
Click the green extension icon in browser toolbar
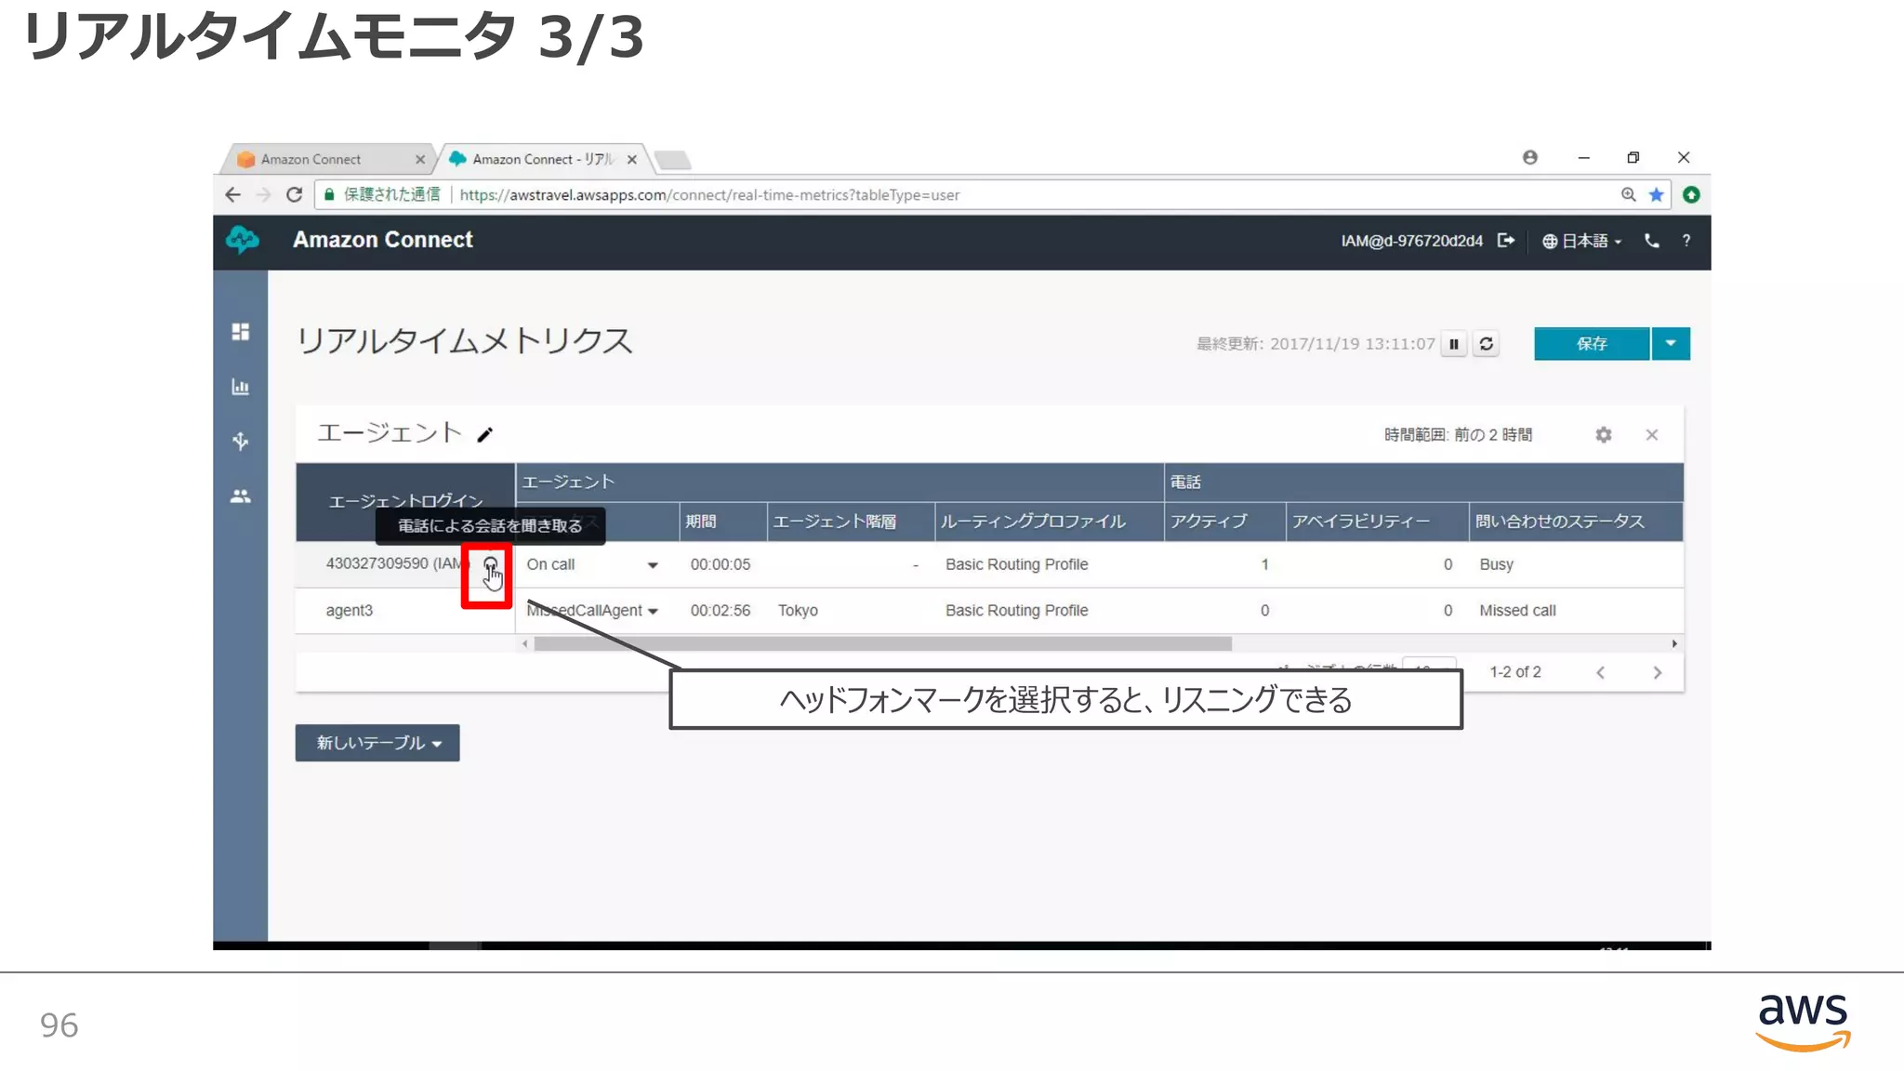1691,194
